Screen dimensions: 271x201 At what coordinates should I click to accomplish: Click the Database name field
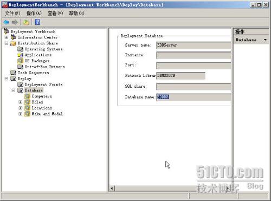(x=193, y=97)
